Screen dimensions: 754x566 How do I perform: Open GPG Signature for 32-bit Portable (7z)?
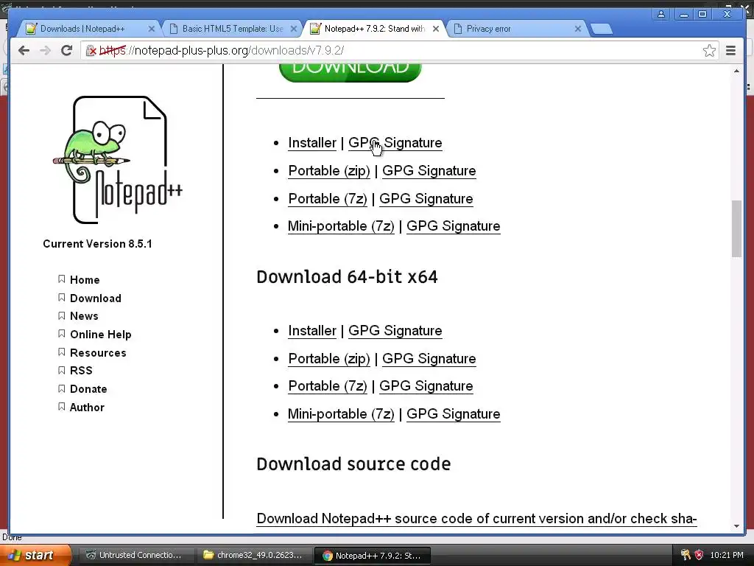point(426,199)
